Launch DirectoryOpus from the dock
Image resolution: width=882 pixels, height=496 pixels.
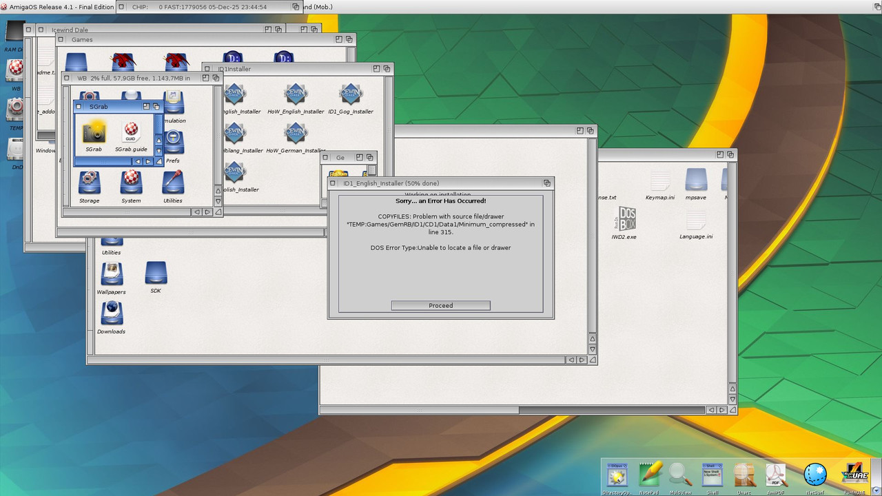point(617,475)
